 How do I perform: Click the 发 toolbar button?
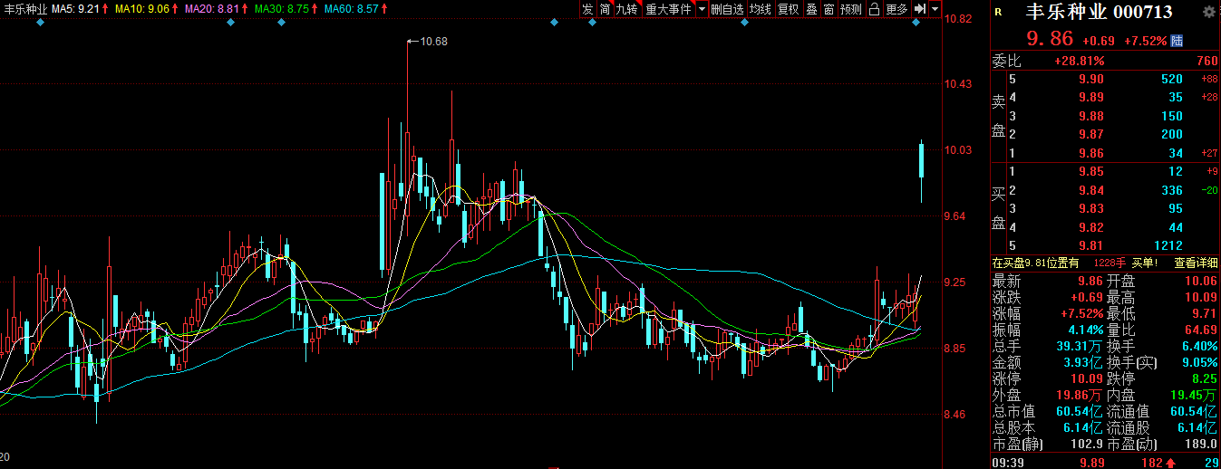[x=587, y=9]
